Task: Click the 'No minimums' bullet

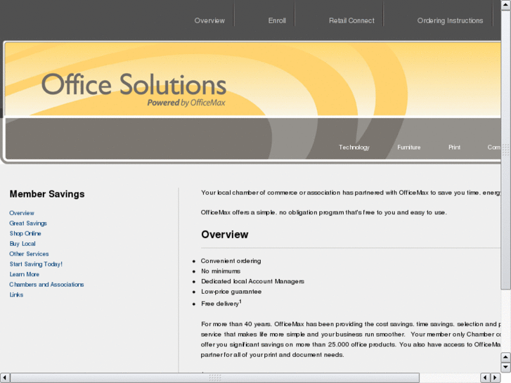Action: click(x=221, y=271)
